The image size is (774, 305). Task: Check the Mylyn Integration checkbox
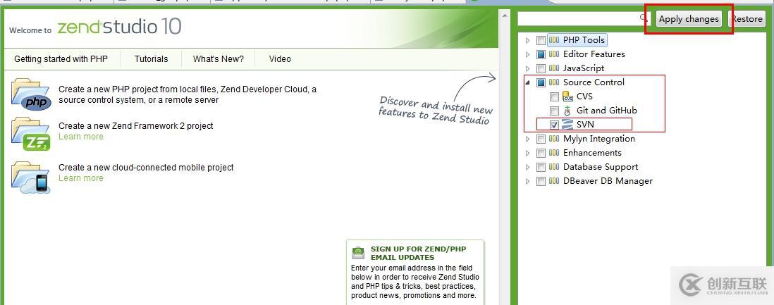click(x=541, y=139)
